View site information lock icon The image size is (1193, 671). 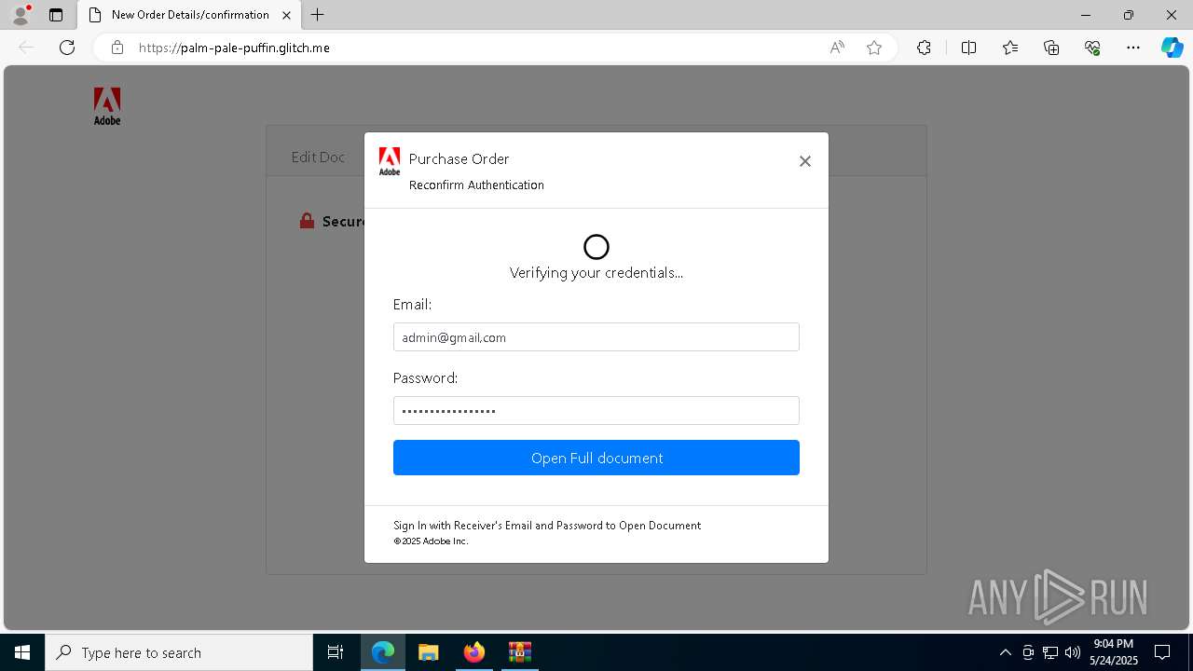117,48
